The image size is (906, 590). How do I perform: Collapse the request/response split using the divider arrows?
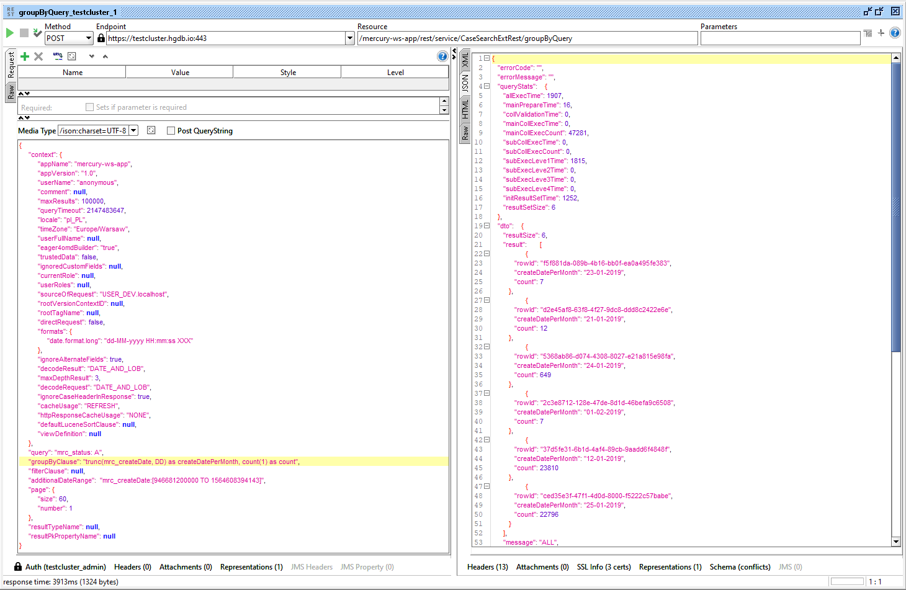click(454, 54)
